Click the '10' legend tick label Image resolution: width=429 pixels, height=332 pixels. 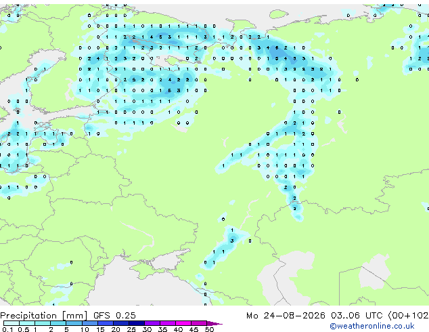[85, 329]
